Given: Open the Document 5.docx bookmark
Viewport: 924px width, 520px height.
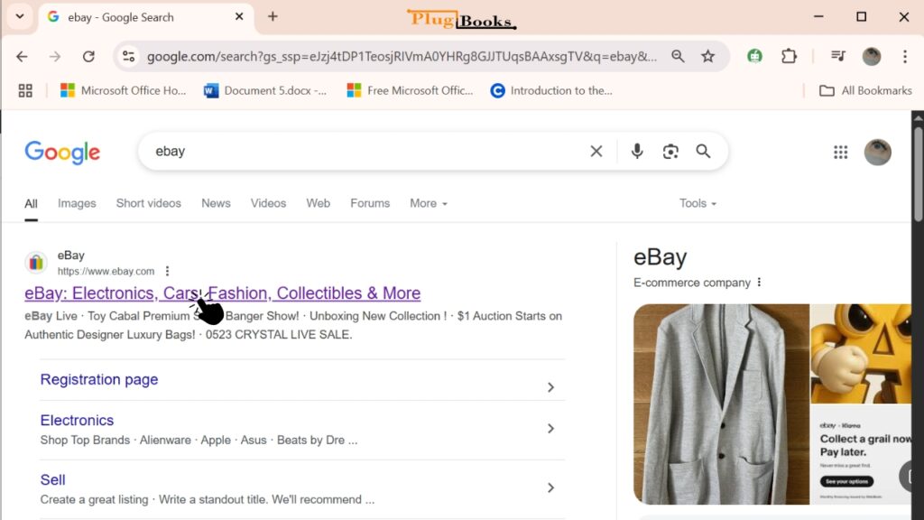Looking at the screenshot, I should [x=265, y=91].
